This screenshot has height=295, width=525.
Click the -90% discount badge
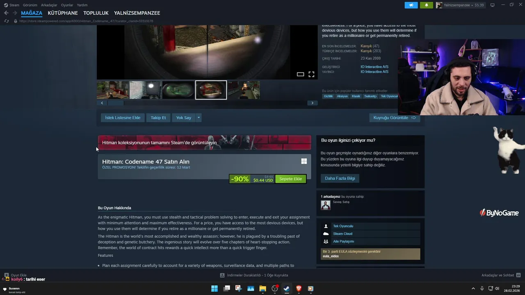click(240, 179)
